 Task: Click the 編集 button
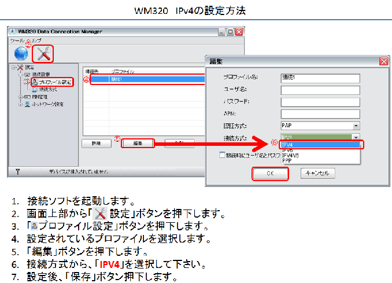[x=138, y=144]
